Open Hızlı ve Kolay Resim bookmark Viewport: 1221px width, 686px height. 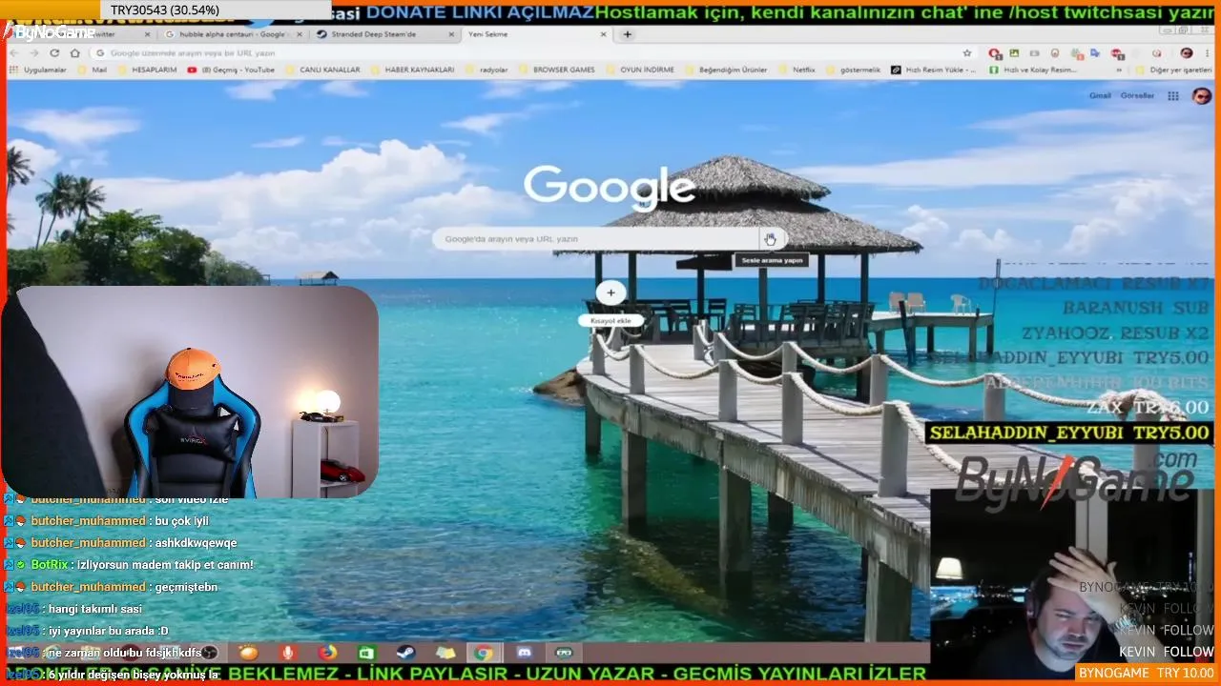tap(1033, 71)
